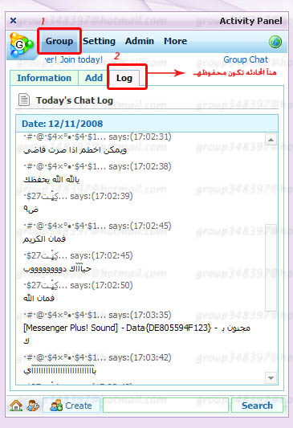Open the user settings wrench icon
Screen dimensions: 293x428
pyautogui.click(x=33, y=406)
